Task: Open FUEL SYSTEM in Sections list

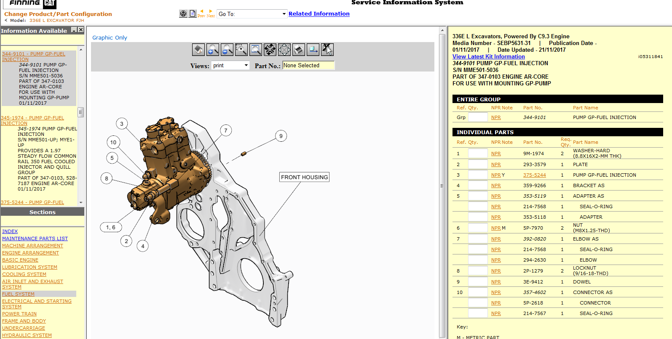Action: pos(19,294)
